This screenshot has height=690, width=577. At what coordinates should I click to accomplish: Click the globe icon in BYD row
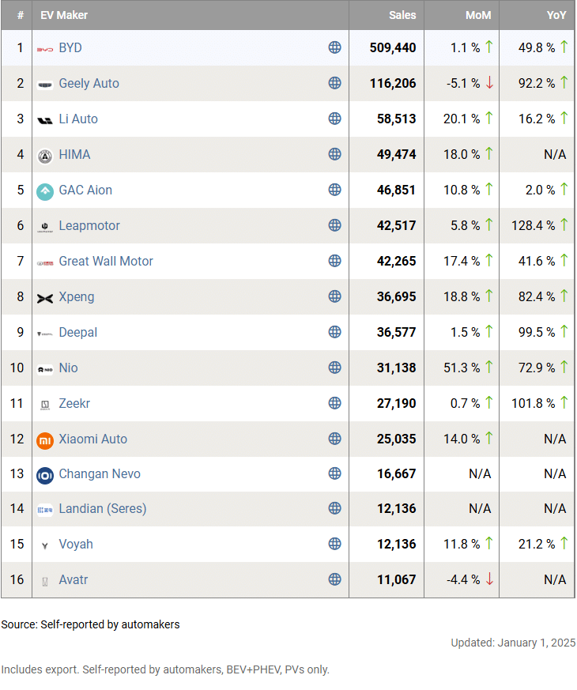click(335, 47)
